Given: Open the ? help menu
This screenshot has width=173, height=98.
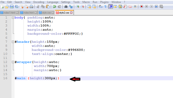Looking at the screenshot, I should coord(124,2).
